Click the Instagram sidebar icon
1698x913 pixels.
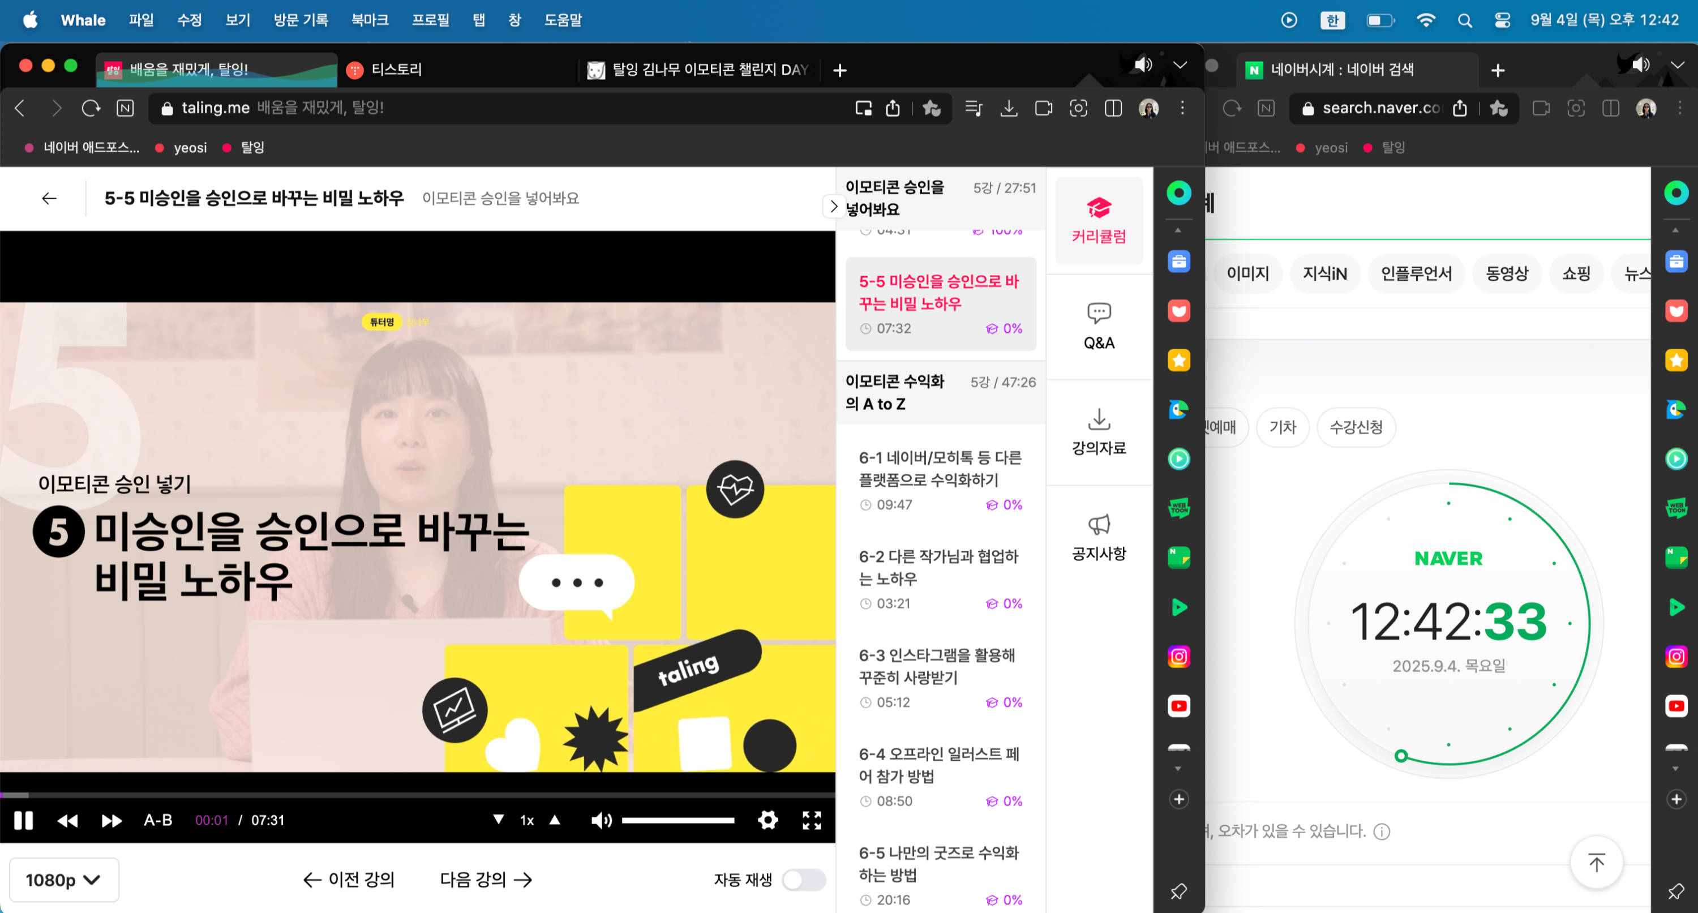click(x=1178, y=657)
